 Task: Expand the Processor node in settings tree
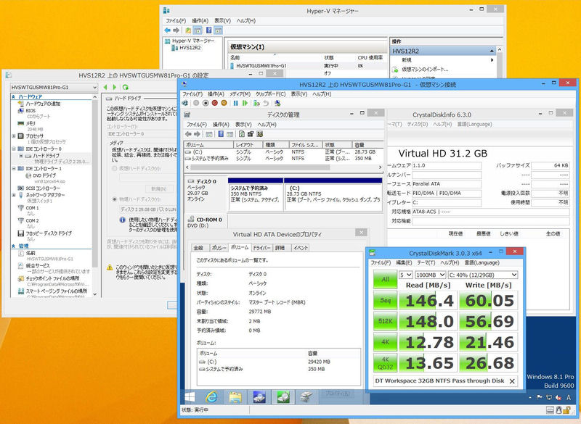pyautogui.click(x=14, y=136)
